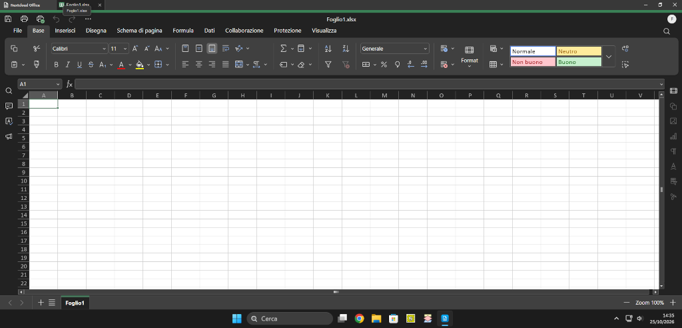Switch to the Dati tab
Viewport: 682px width, 328px height.
[x=209, y=31]
